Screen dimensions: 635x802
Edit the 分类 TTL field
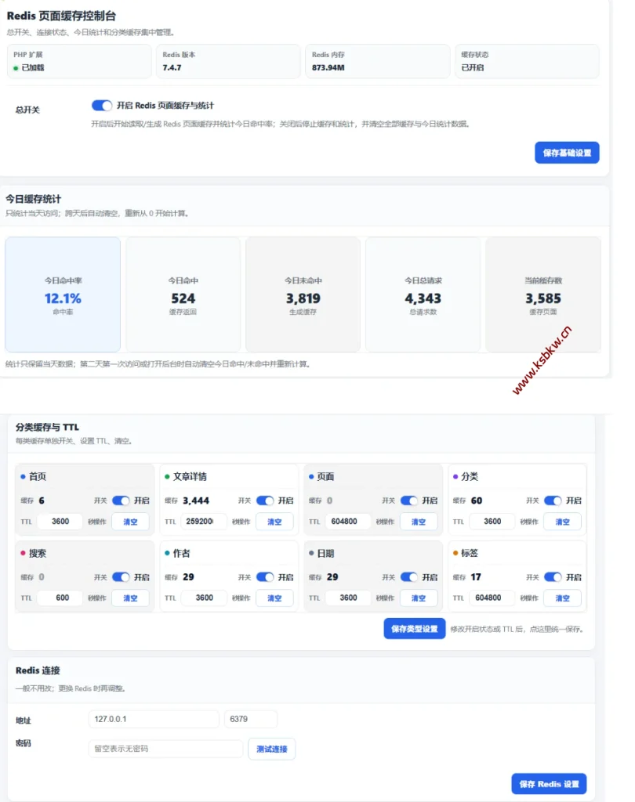pyautogui.click(x=492, y=521)
